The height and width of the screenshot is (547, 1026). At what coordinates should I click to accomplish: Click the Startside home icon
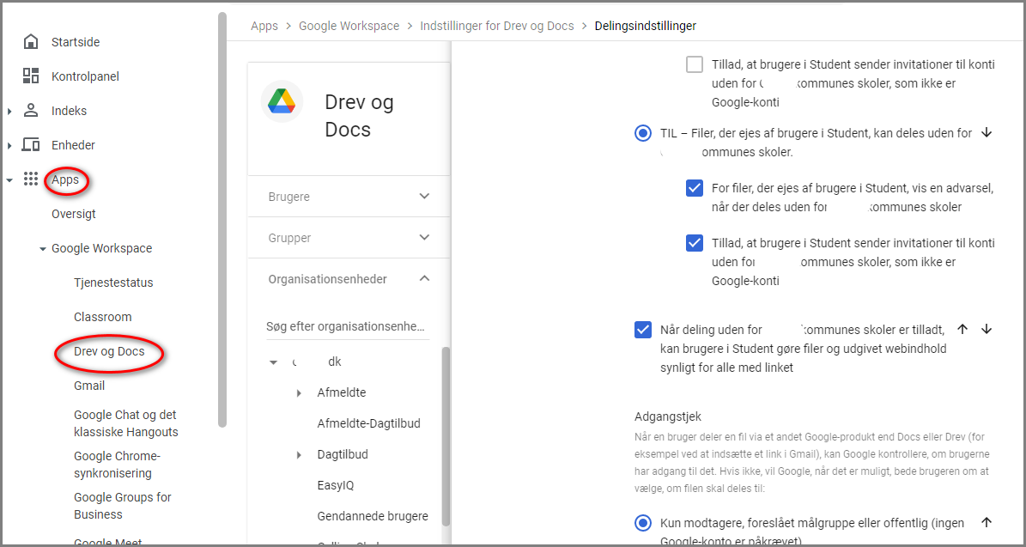coord(30,43)
